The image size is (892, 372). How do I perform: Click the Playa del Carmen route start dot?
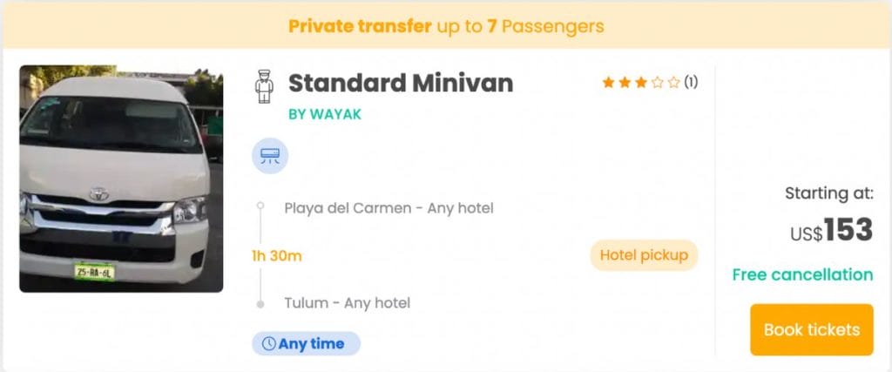coord(260,207)
